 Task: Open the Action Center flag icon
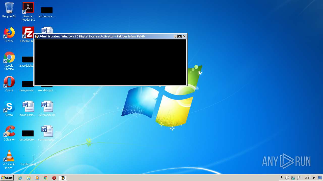click(299, 178)
